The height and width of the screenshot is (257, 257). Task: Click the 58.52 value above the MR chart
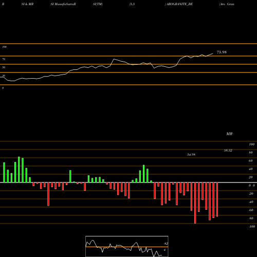click(x=228, y=151)
